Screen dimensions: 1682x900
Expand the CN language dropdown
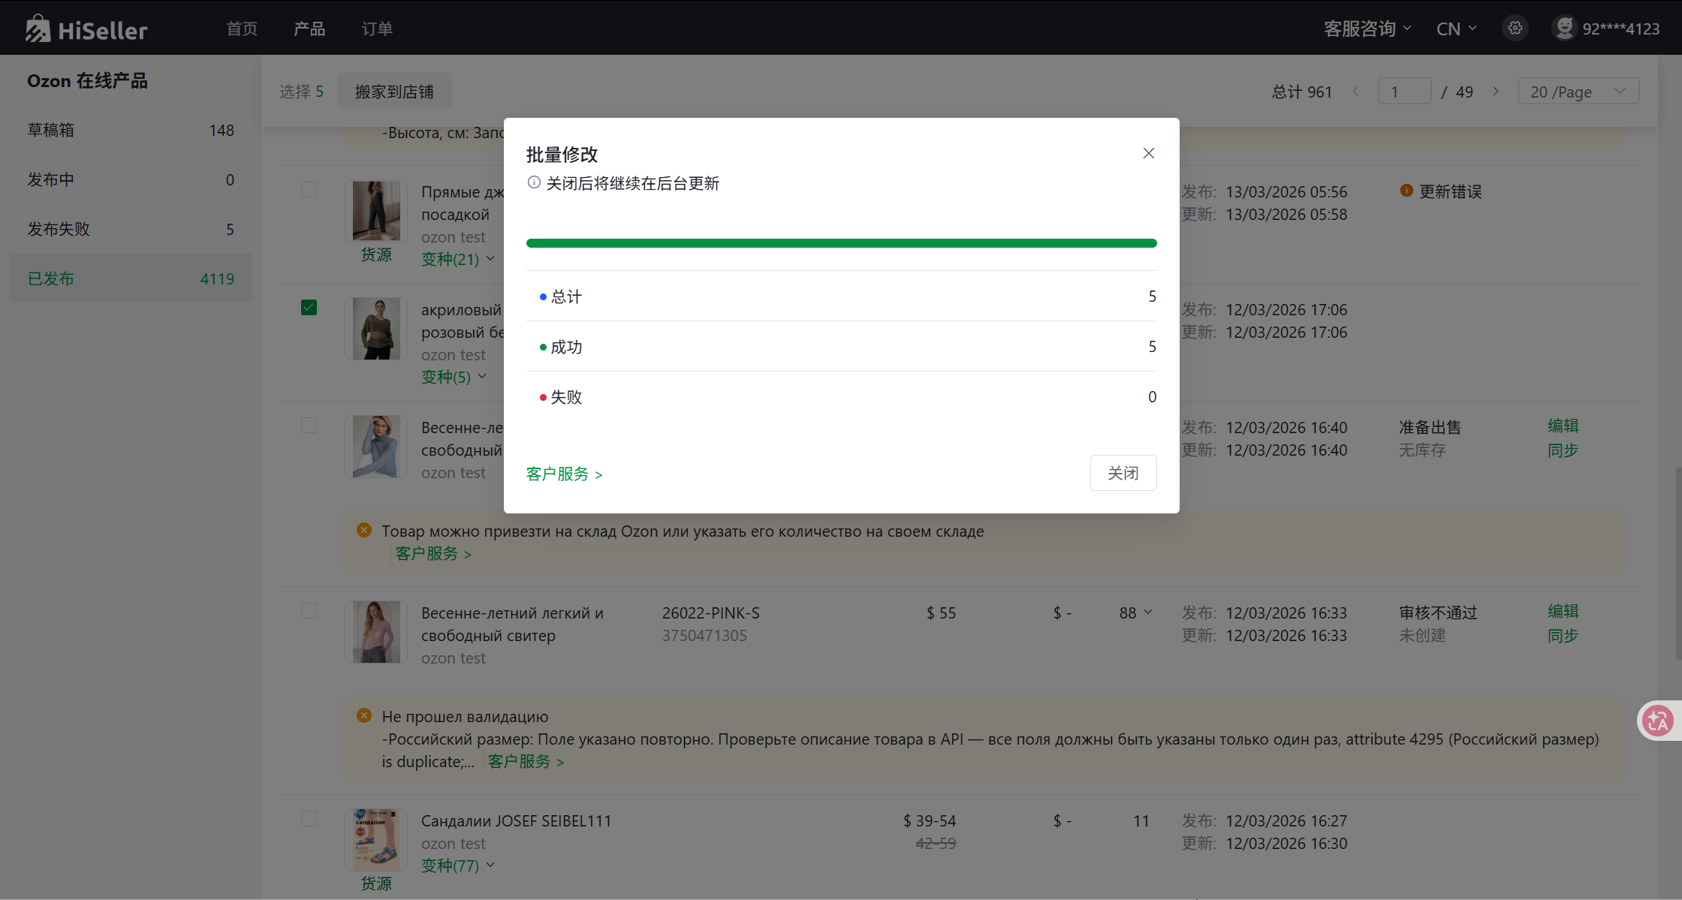pos(1456,29)
